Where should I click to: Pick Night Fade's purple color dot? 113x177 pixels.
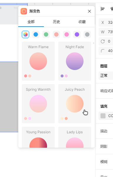(62, 76)
